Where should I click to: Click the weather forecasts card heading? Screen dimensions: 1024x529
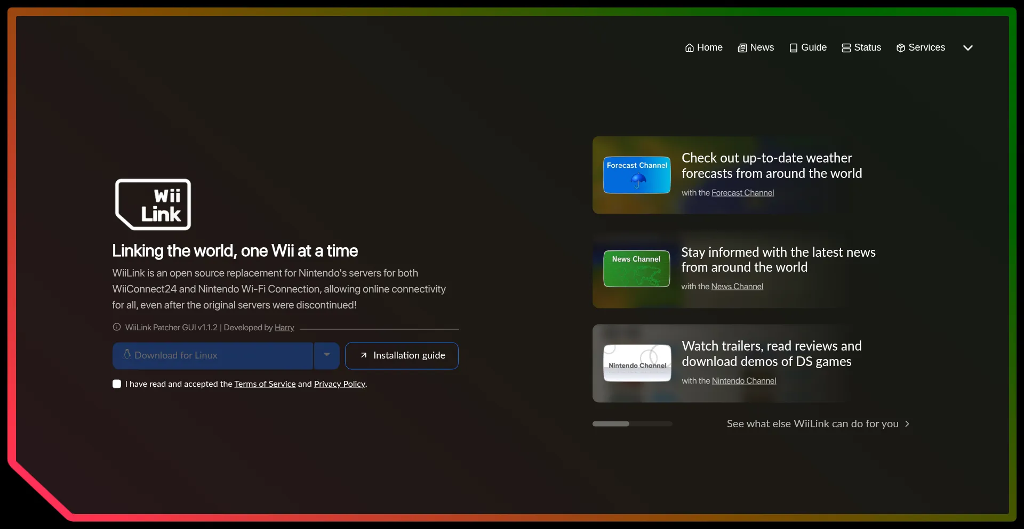pos(772,166)
